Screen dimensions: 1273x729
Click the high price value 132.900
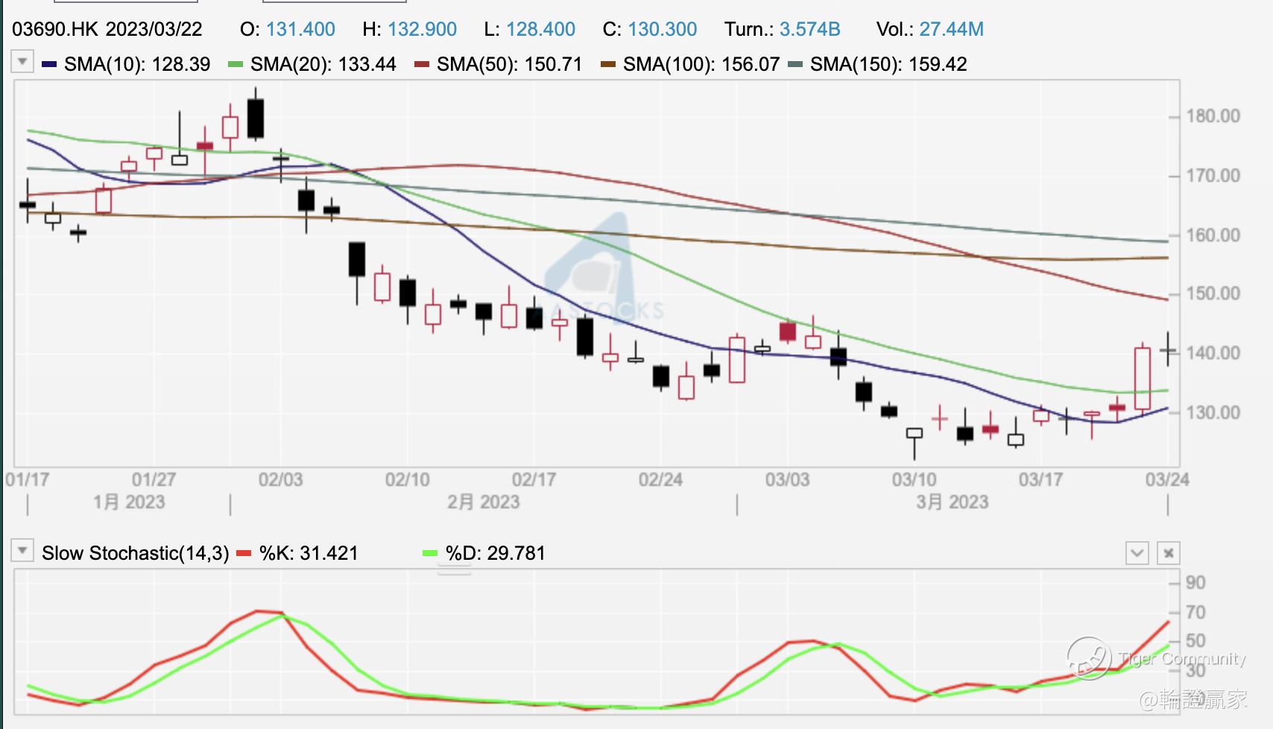point(422,29)
